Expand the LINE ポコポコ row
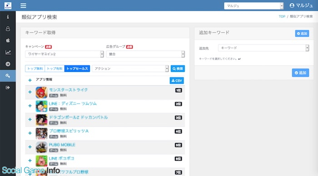318x176 pixels. [x=30, y=161]
